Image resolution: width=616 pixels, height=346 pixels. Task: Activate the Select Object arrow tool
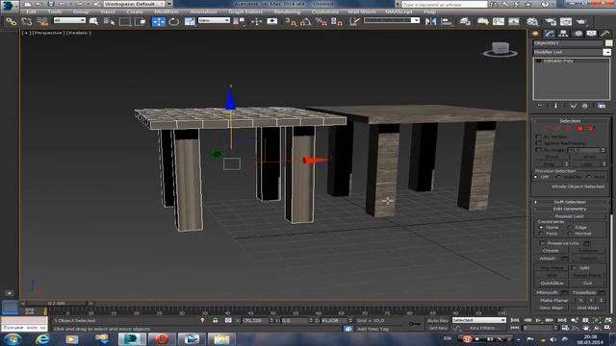click(93, 21)
